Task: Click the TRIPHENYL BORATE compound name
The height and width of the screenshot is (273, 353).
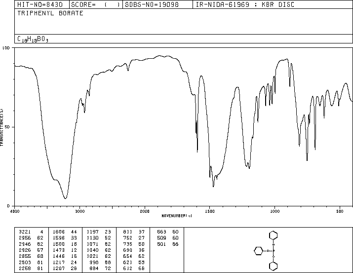Action: click(50, 13)
